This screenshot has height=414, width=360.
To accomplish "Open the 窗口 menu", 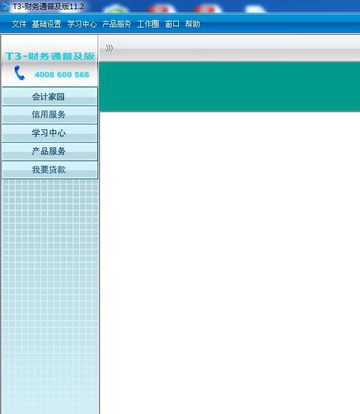I will 172,24.
